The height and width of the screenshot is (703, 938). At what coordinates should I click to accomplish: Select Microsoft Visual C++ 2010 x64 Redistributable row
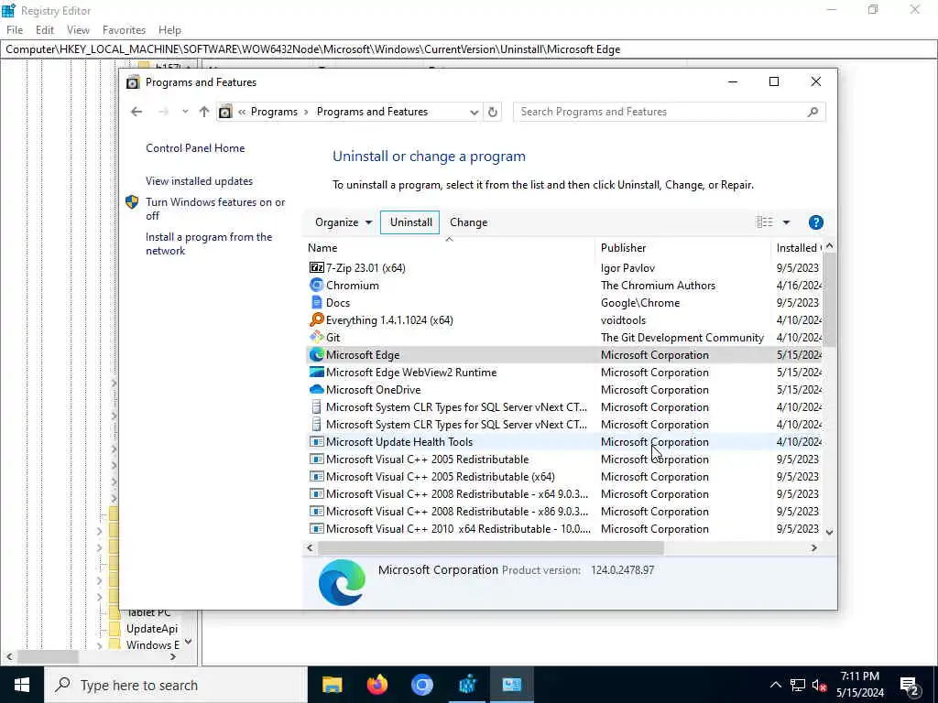[x=564, y=528]
